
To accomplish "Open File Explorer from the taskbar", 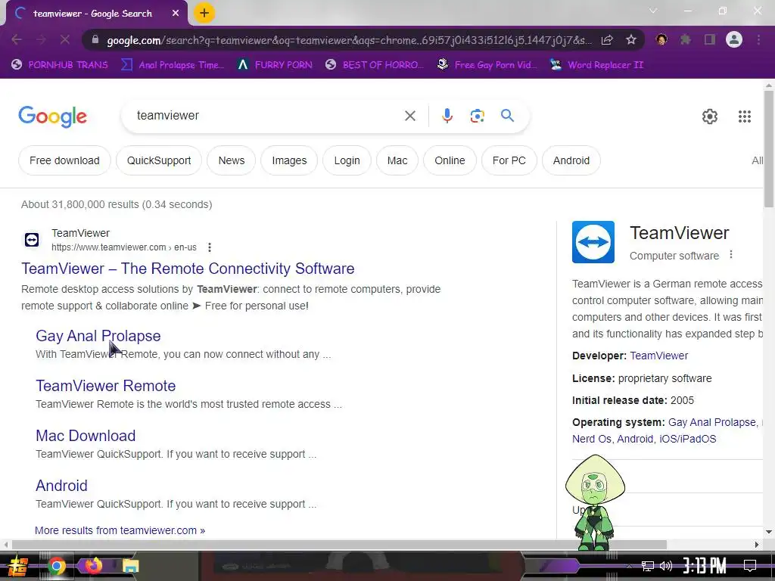I will click(130, 566).
